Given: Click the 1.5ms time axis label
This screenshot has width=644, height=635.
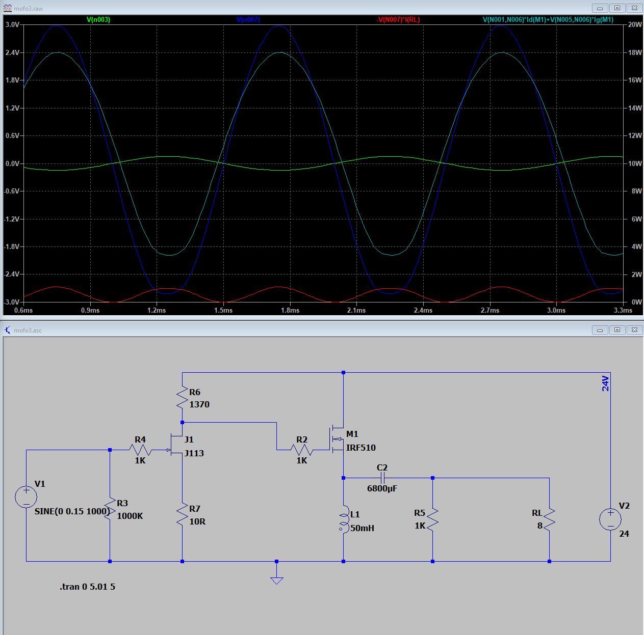Looking at the screenshot, I should pos(223,310).
